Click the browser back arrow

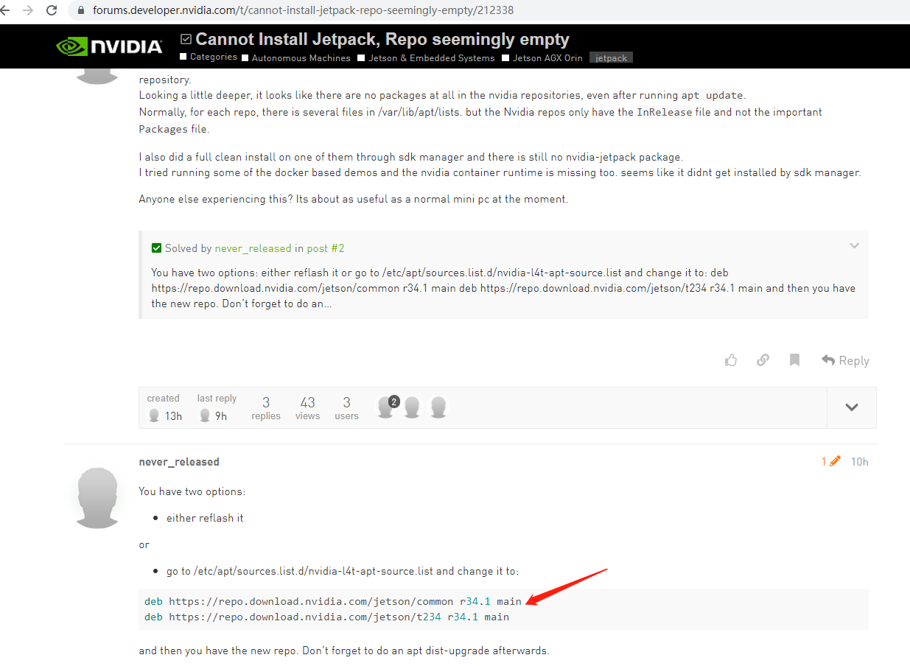click(x=5, y=10)
